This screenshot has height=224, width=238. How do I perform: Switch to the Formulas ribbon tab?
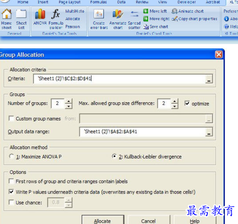click(x=98, y=2)
